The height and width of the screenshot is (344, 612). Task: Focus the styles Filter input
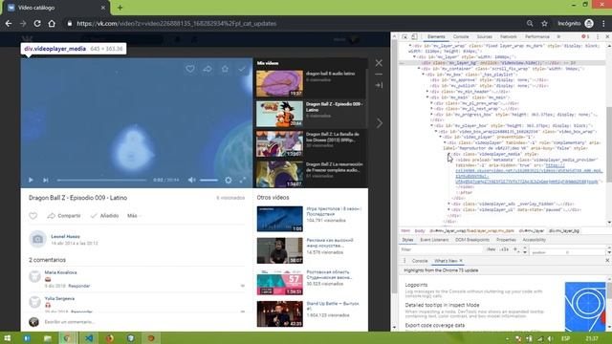[x=441, y=249]
